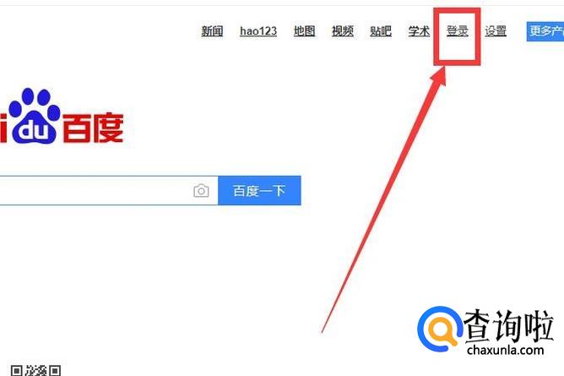Click the chaxunla magnifier logo icon
564x376 pixels.
(439, 330)
